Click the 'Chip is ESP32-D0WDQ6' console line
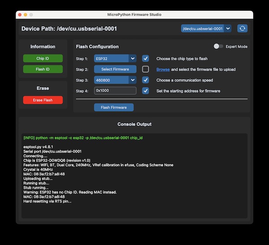 click(x=57, y=160)
